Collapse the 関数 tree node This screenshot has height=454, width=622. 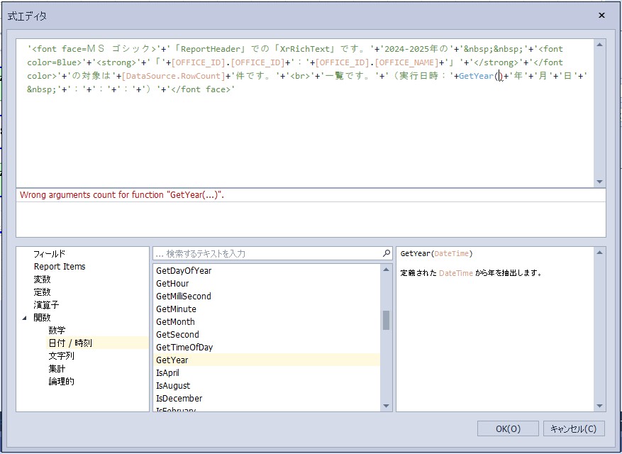[25, 318]
